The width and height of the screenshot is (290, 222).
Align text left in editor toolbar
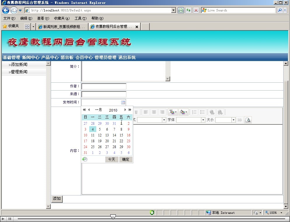click(x=146, y=112)
